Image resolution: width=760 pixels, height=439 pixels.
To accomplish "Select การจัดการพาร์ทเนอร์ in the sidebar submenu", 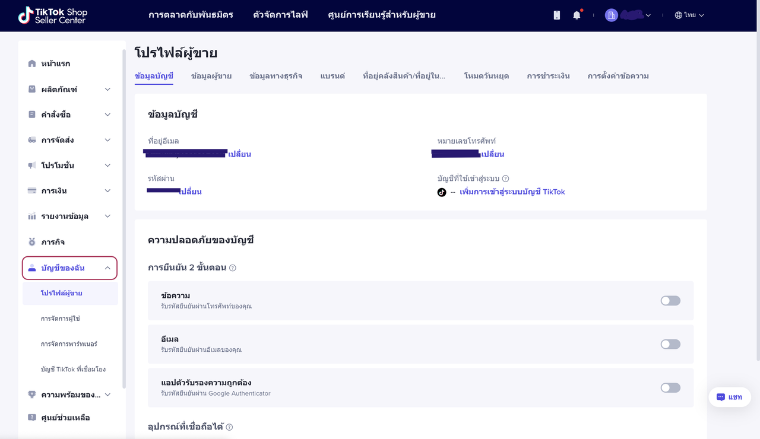I will [69, 344].
